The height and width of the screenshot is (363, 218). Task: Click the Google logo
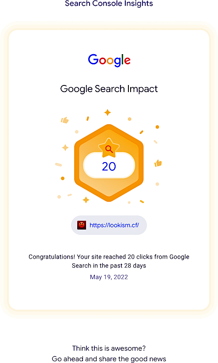pos(109,60)
